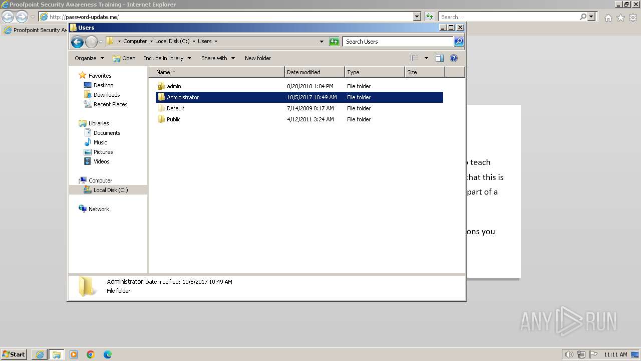
Task: Click Internet Explorer Back button
Action: pos(8,17)
